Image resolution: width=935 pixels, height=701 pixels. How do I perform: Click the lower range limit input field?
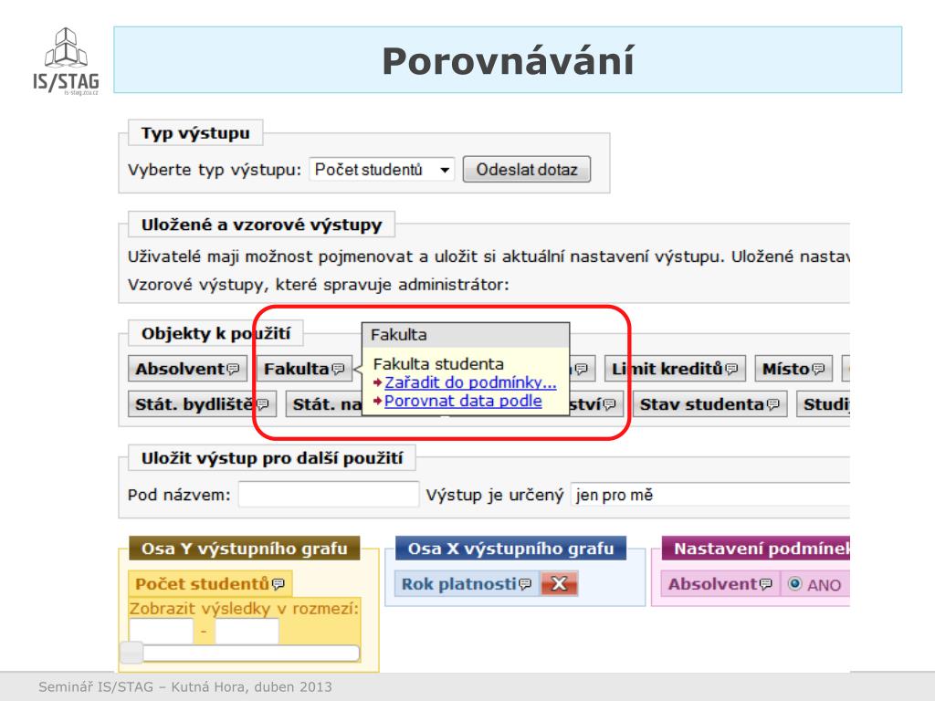click(161, 631)
